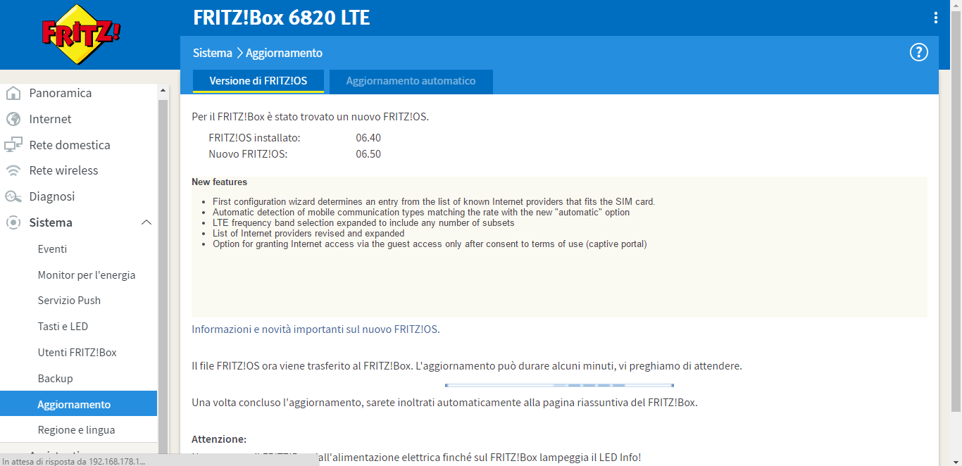The width and height of the screenshot is (962, 466).
Task: Select Aggiornamento in the sidebar
Action: point(79,404)
